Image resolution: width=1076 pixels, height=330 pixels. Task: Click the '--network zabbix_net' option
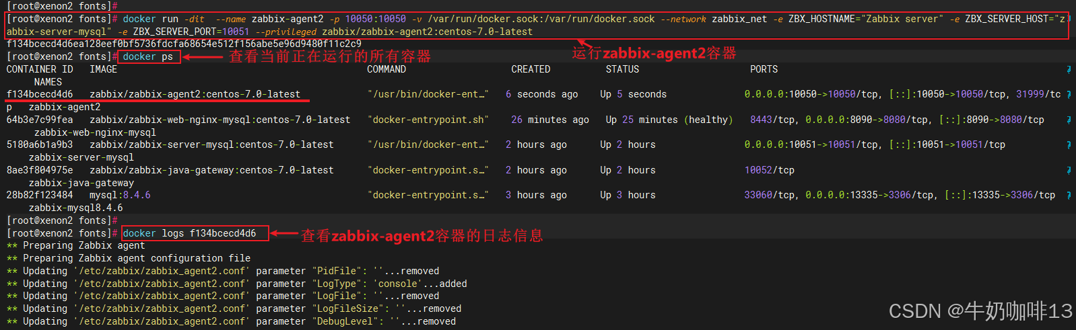[714, 19]
